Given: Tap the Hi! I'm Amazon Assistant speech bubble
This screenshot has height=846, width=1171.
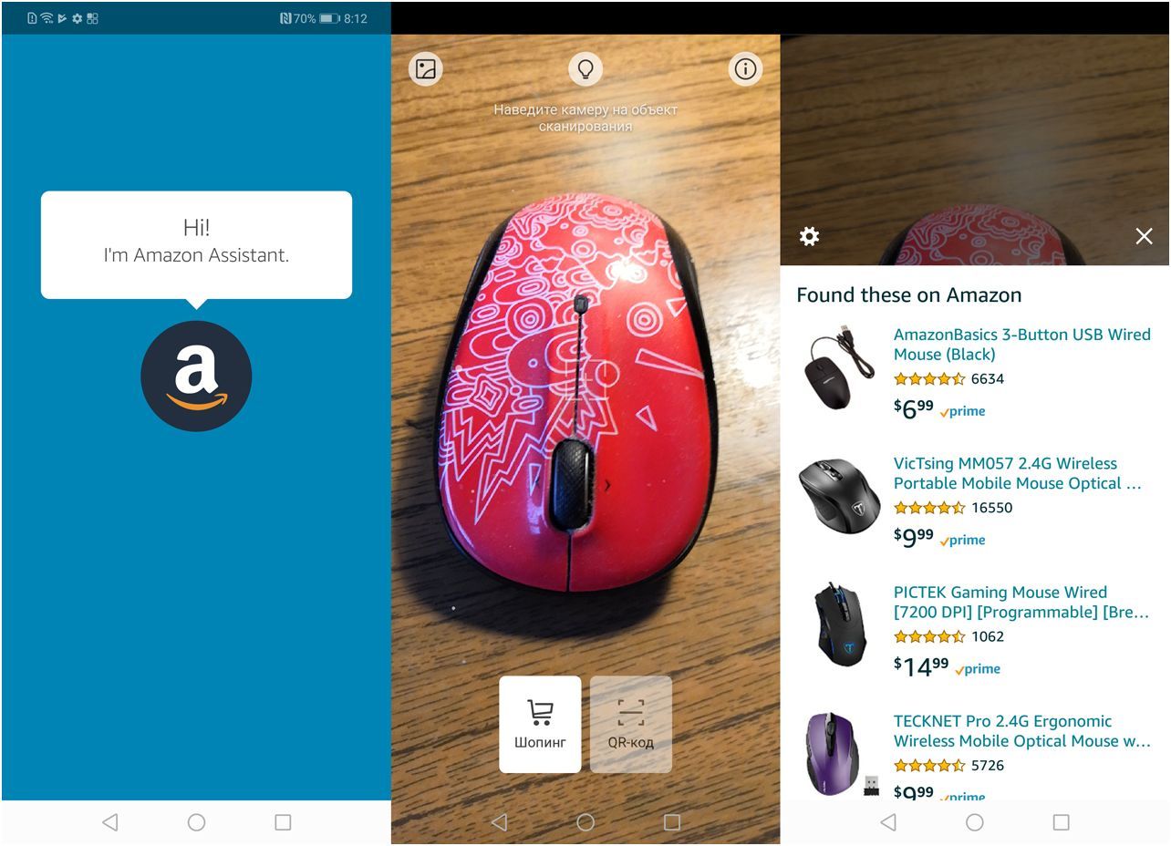Looking at the screenshot, I should click(x=196, y=244).
